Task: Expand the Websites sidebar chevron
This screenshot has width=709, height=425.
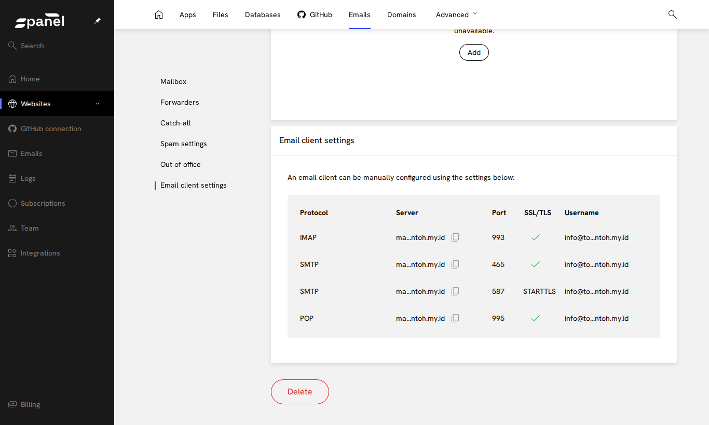Action: [x=98, y=104]
